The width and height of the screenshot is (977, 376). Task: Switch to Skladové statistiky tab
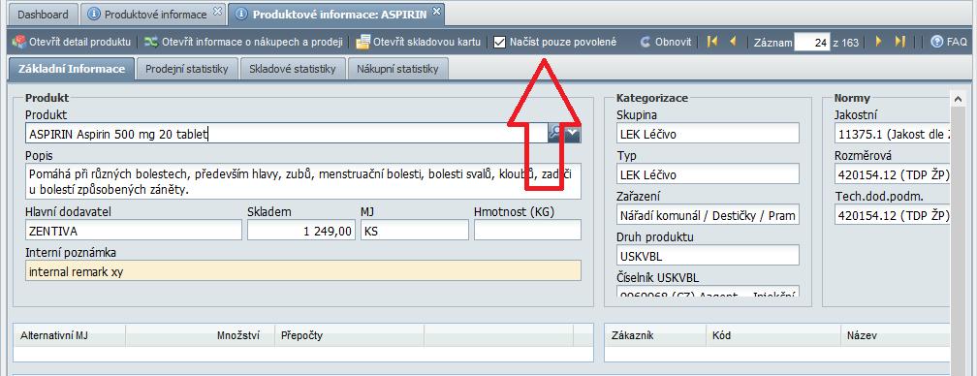pos(293,69)
